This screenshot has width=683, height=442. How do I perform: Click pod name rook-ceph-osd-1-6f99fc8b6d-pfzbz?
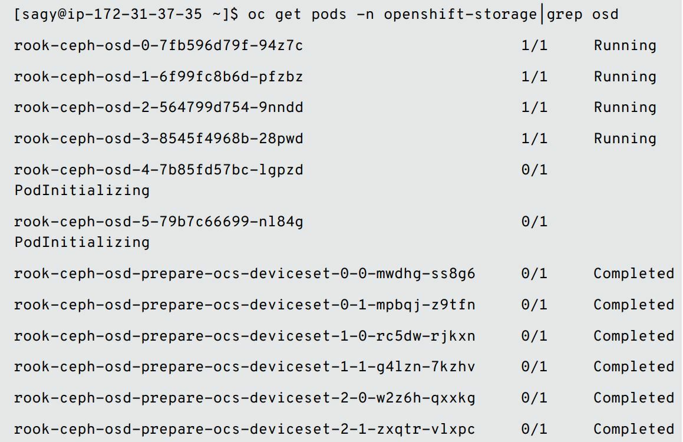pos(159,77)
